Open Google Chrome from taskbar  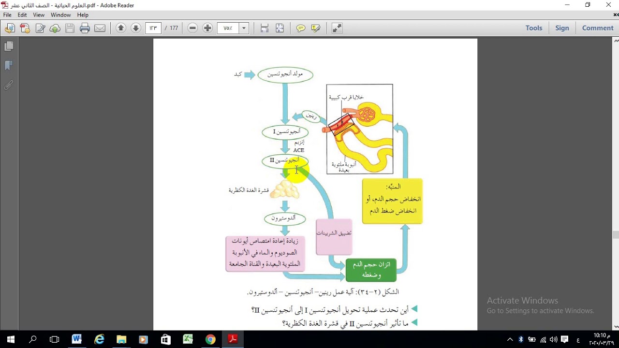[210, 339]
